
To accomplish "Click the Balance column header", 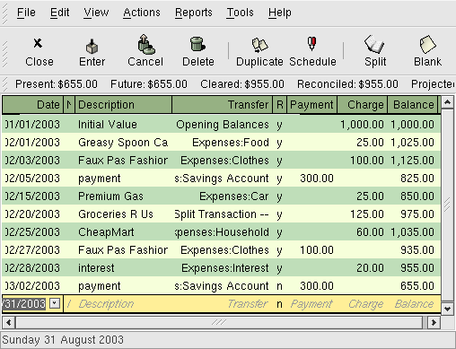I will (x=413, y=105).
